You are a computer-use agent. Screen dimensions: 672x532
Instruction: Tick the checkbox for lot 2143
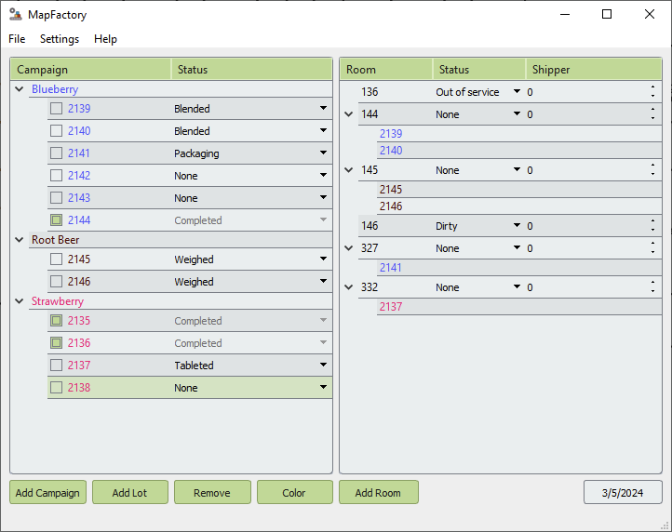coord(56,197)
